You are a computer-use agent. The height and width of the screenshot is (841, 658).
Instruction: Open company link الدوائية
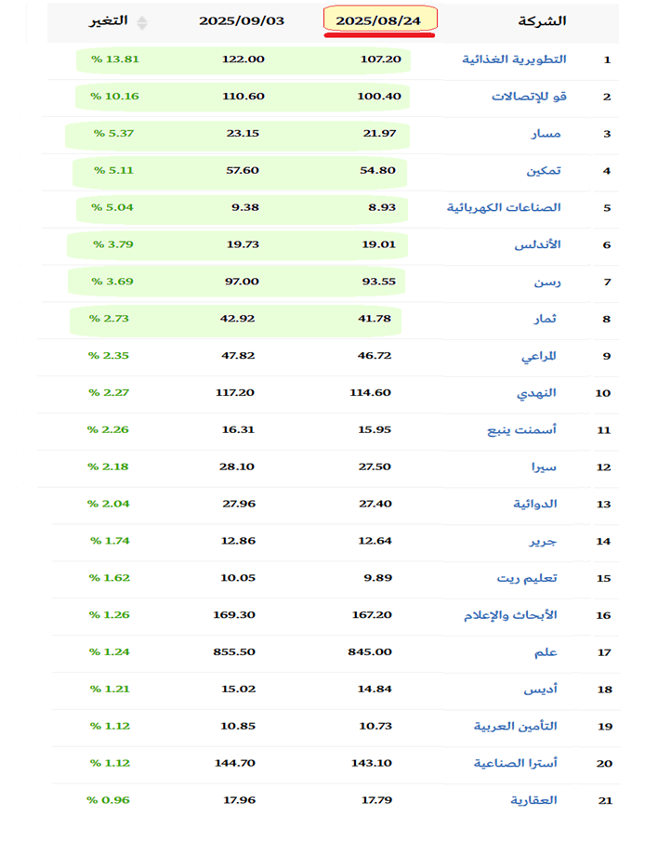535,504
